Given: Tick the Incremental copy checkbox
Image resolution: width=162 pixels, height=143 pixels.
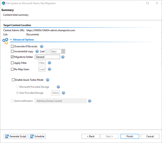Looking at the screenshot, I should pos(12,51).
